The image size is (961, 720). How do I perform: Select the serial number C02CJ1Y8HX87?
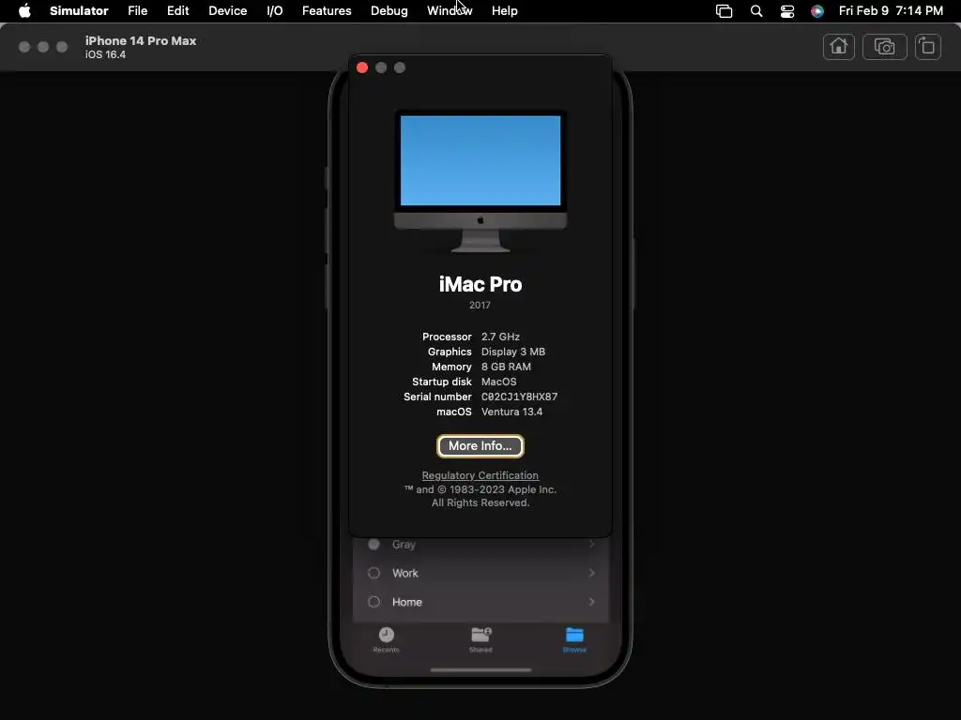click(x=519, y=397)
